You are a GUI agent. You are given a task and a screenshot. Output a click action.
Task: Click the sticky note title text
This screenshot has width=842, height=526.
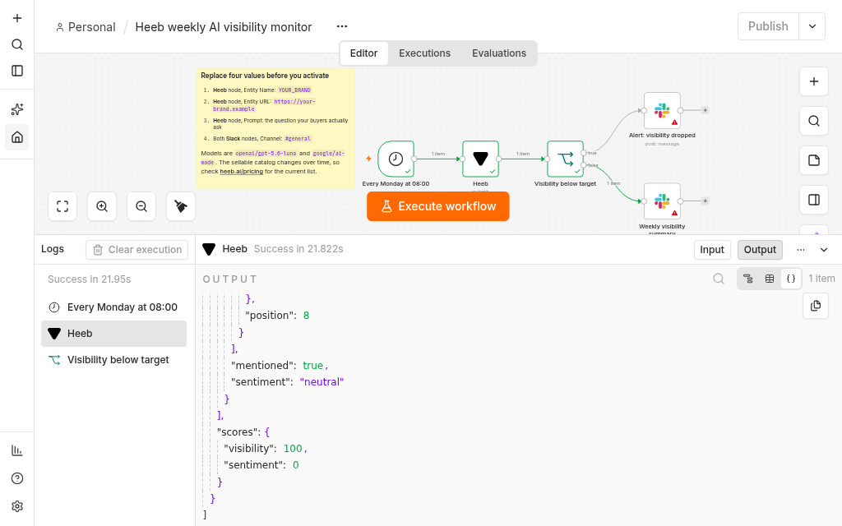265,76
